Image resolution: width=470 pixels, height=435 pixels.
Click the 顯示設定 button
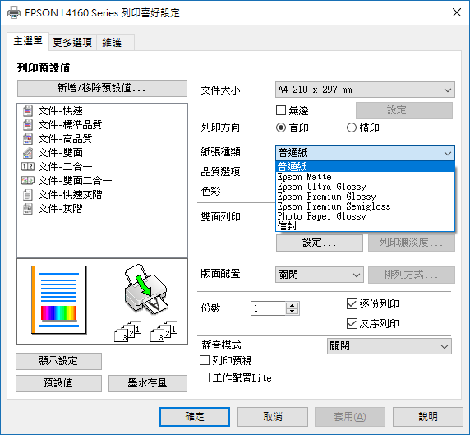59,361
